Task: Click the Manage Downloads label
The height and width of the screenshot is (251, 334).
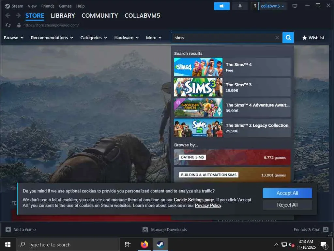Action: pos(169,229)
